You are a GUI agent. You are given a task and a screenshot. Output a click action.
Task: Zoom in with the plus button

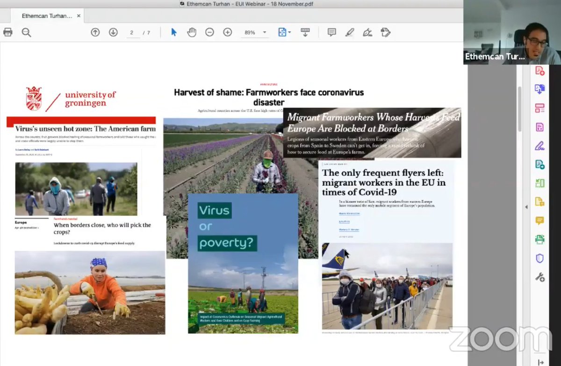pos(227,32)
